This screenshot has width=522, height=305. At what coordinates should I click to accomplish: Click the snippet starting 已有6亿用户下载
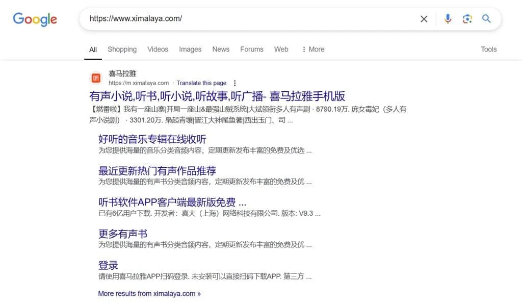210,213
